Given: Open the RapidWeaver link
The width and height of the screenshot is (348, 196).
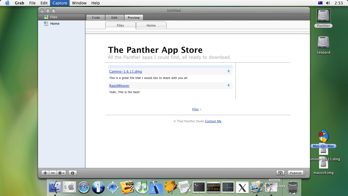Looking at the screenshot, I should click(x=119, y=85).
